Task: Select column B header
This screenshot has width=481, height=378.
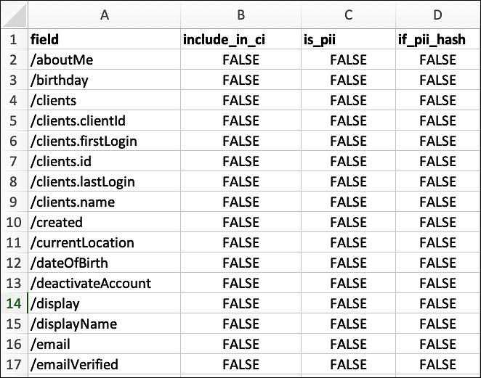Action: (240, 15)
